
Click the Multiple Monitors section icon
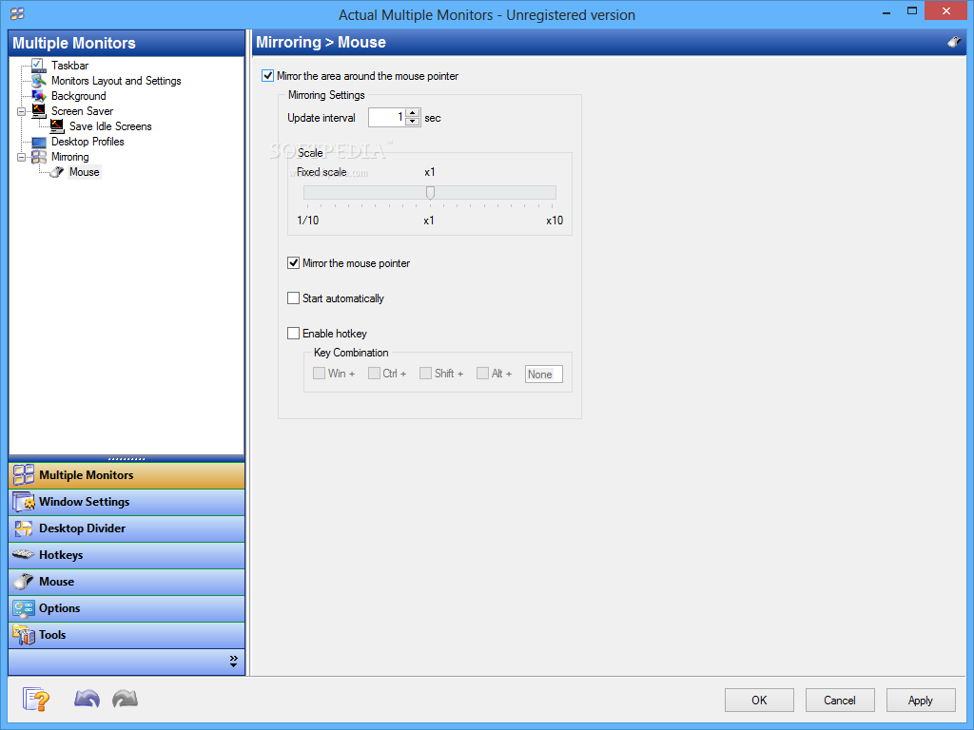[x=24, y=475]
